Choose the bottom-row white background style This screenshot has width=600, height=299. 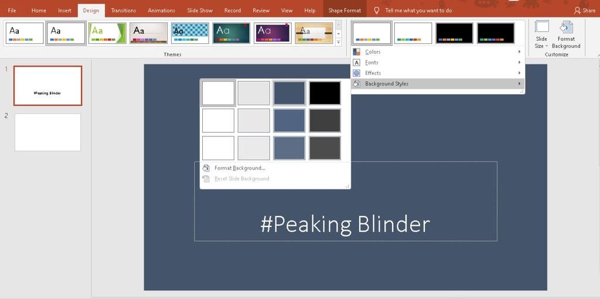click(218, 148)
